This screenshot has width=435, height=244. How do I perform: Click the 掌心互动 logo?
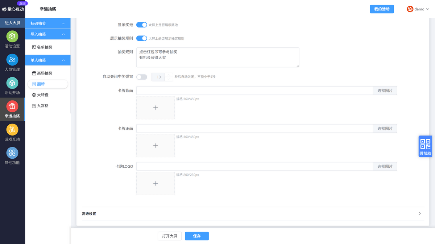pos(13,9)
